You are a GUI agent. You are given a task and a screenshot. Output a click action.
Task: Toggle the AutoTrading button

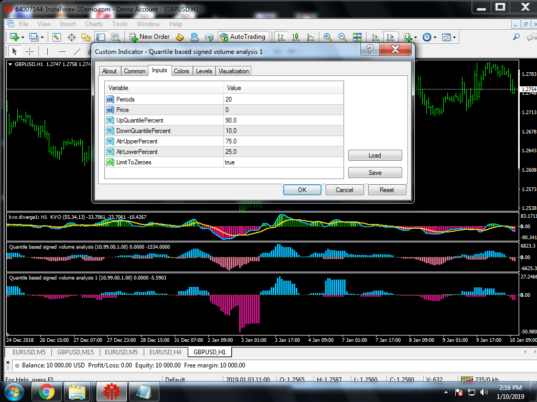coord(243,37)
